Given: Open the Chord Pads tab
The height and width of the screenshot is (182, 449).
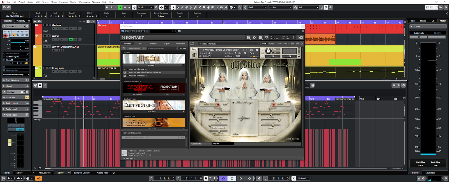Looking at the screenshot, I should point(103,173).
